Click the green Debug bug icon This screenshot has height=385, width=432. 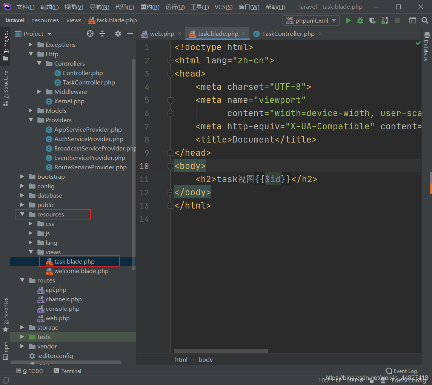360,20
